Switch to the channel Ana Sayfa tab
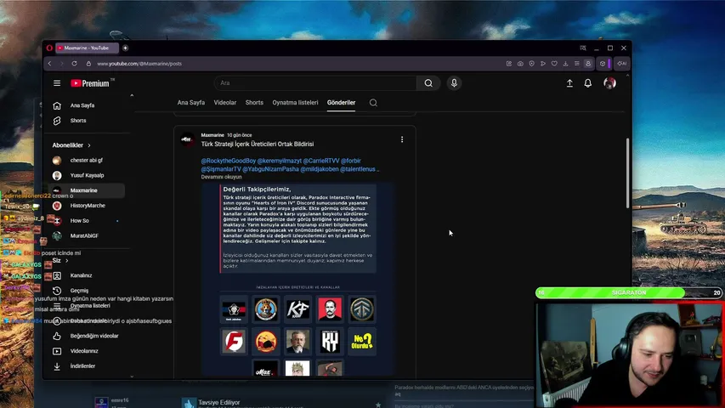This screenshot has height=408, width=725. (191, 103)
